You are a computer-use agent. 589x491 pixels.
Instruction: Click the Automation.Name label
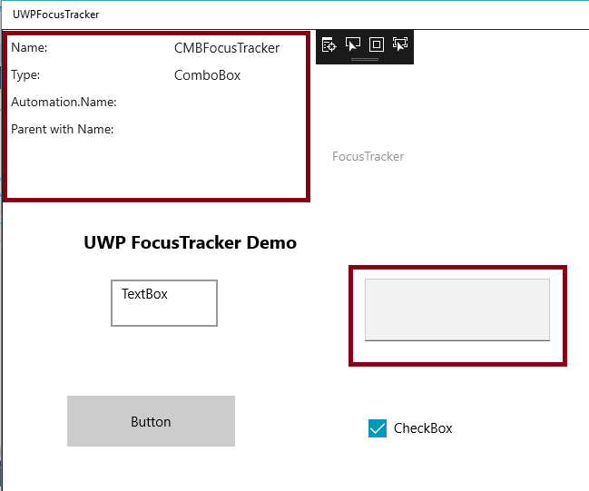pos(64,103)
